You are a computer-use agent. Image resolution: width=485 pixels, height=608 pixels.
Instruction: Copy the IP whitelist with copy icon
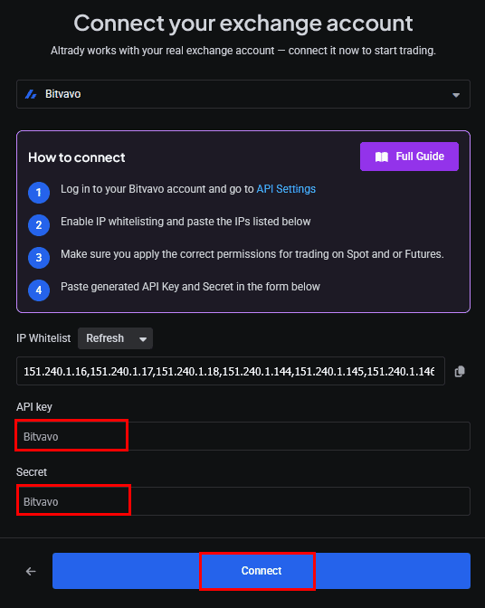(460, 371)
